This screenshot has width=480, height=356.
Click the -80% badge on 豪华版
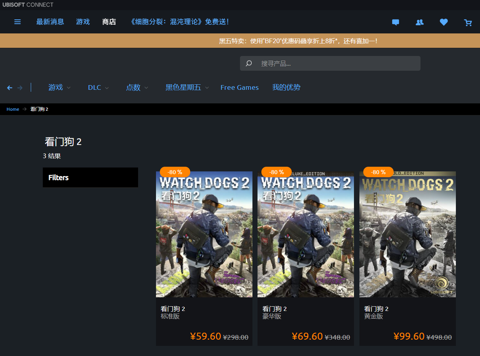(x=277, y=172)
